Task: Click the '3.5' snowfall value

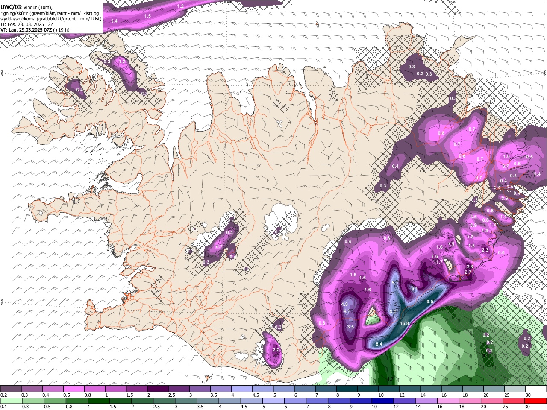Action: point(350,327)
